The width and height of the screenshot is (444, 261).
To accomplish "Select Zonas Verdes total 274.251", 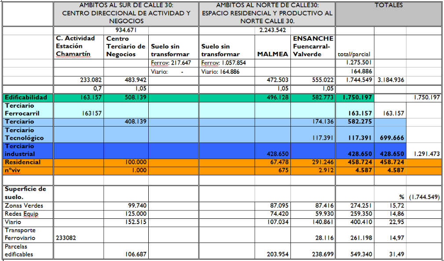I will (x=361, y=206).
